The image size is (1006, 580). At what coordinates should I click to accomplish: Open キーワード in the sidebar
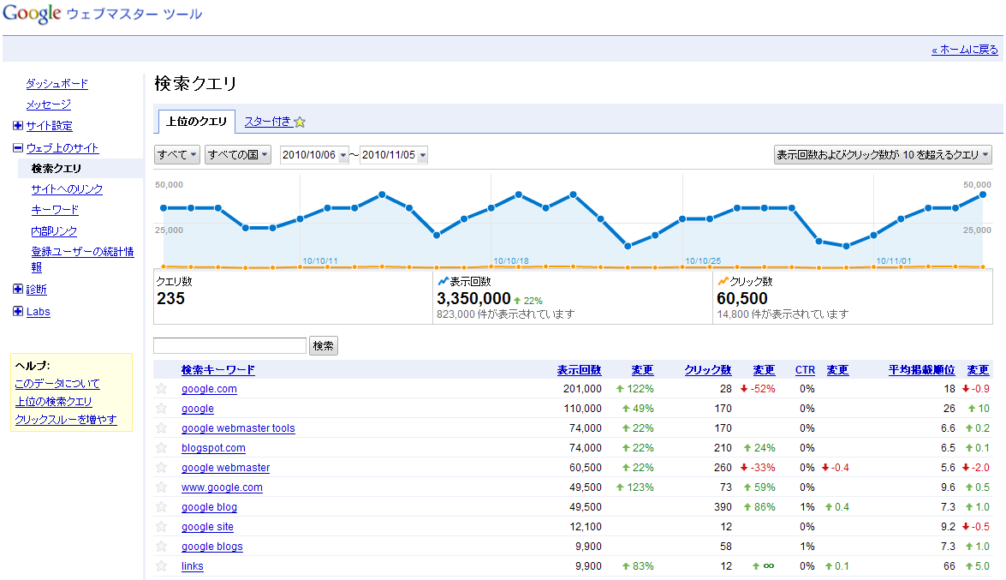[55, 209]
